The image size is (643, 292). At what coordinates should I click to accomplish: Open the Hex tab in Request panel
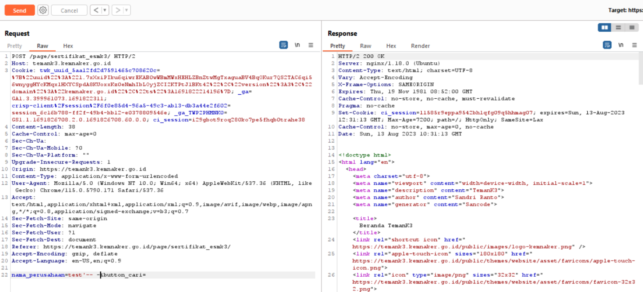[x=68, y=46]
